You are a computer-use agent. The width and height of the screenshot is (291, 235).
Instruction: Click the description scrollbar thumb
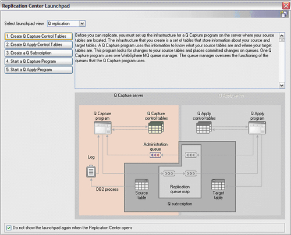click(x=282, y=40)
